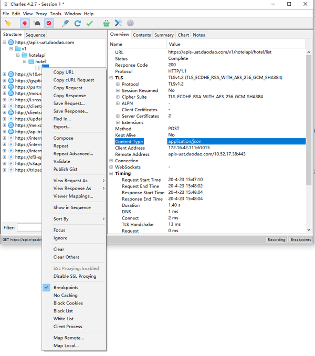The image size is (315, 356).
Task: Switch to the Contents tab
Action: pyautogui.click(x=142, y=35)
